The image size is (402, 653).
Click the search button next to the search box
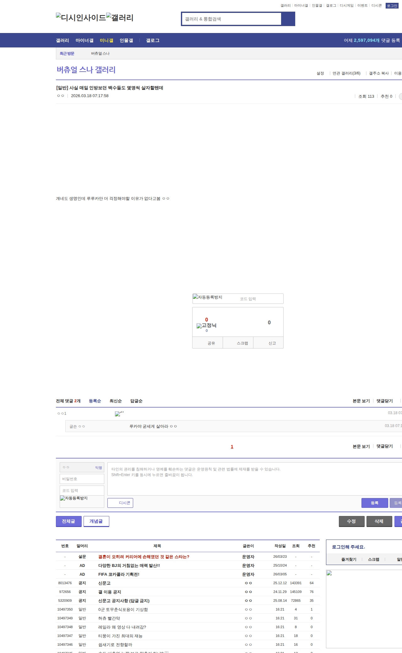click(288, 19)
